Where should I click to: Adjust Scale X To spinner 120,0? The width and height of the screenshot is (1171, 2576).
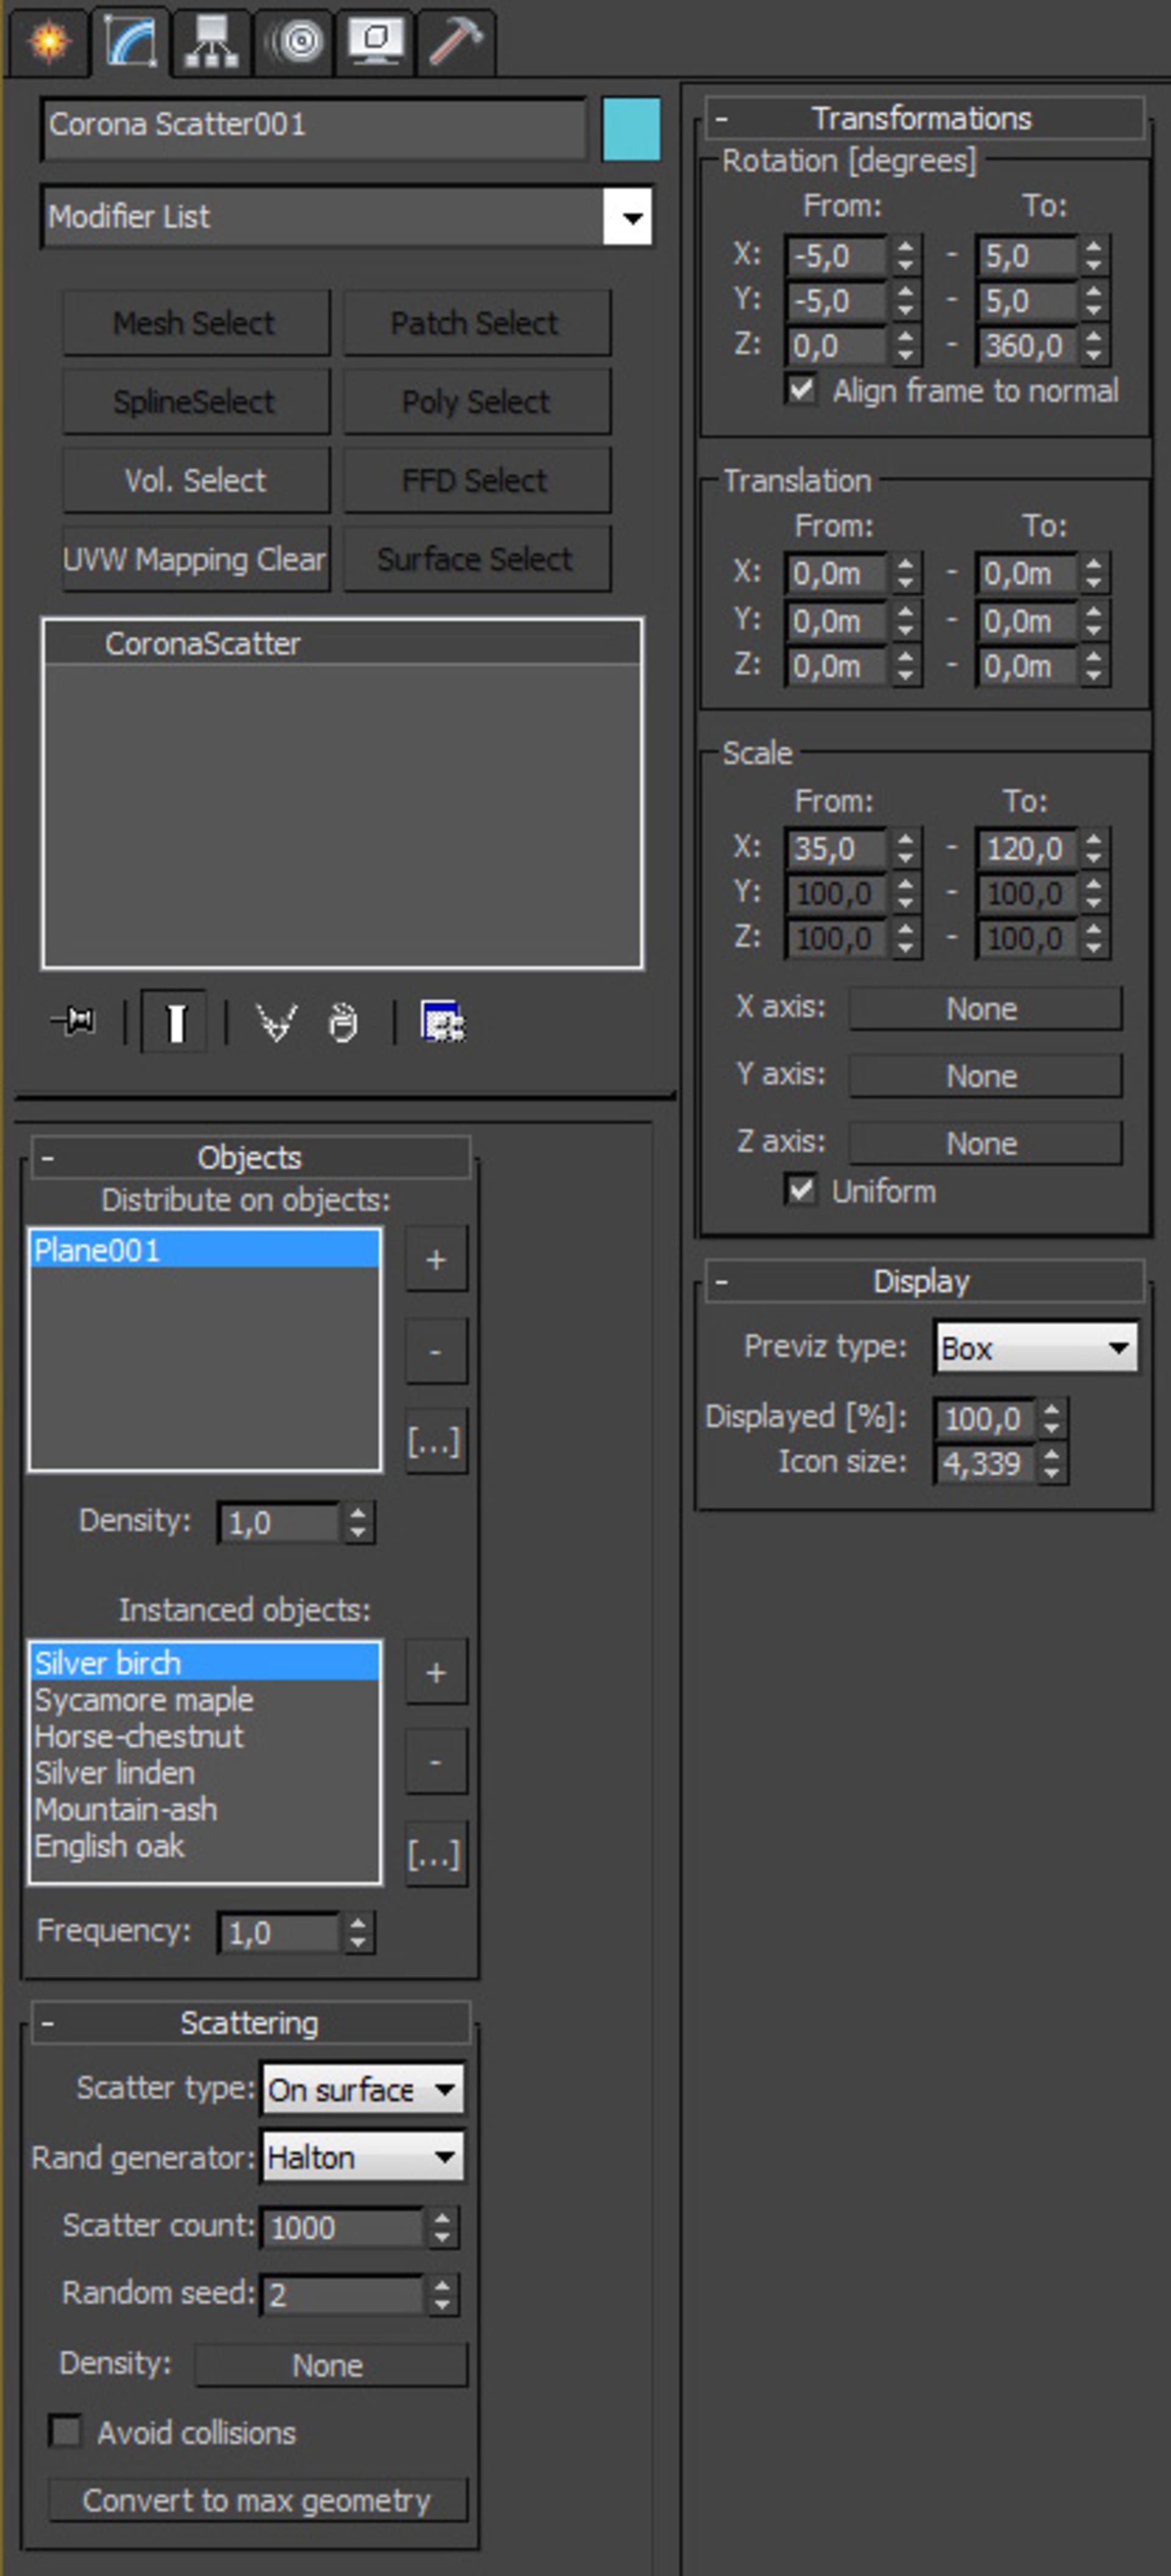(1094, 848)
